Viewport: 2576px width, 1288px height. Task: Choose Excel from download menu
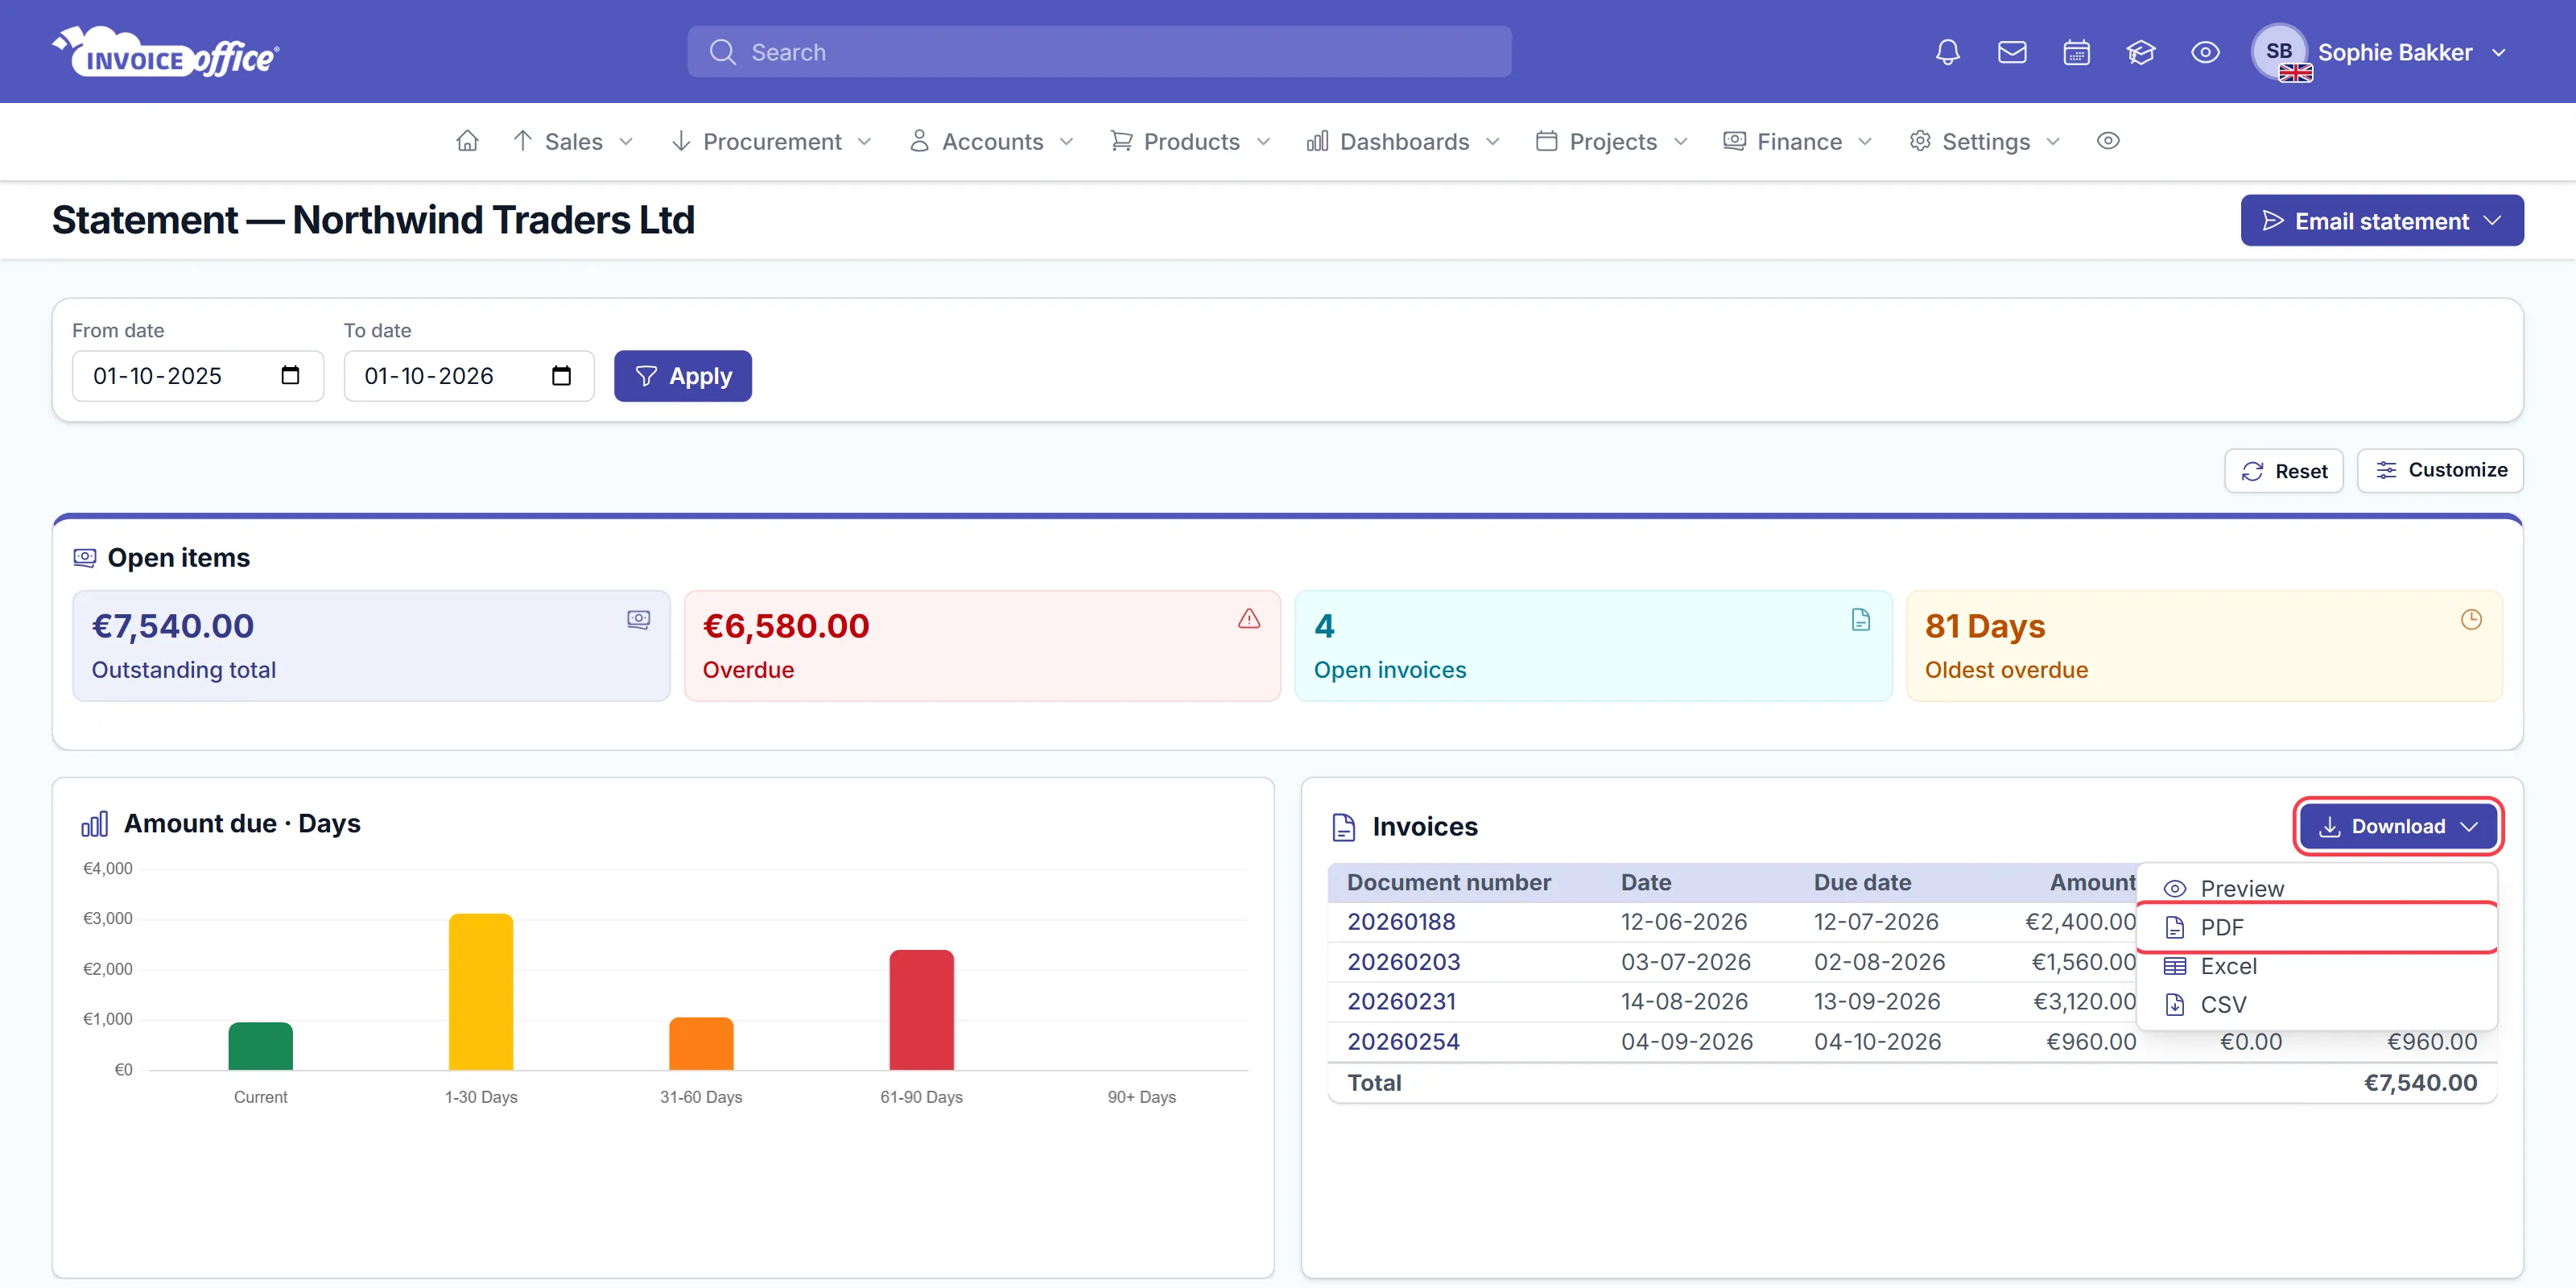tap(2316, 966)
